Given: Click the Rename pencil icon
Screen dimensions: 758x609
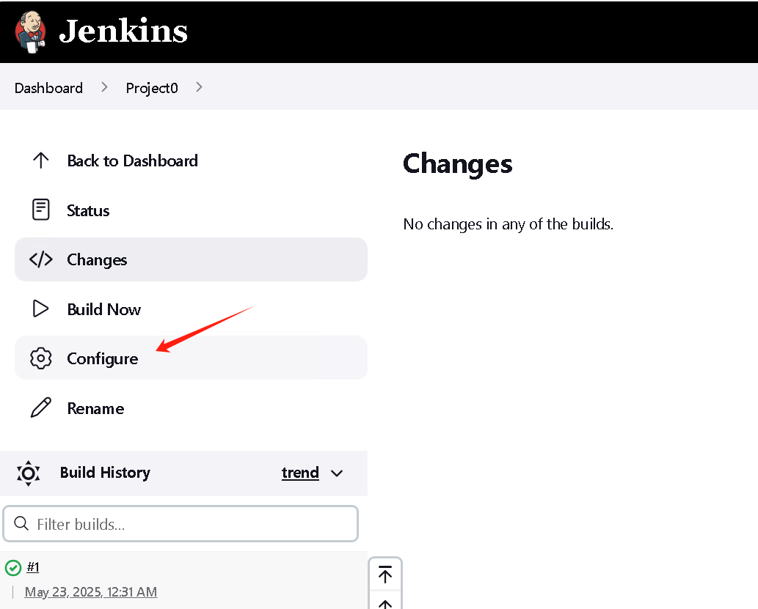Looking at the screenshot, I should (x=40, y=407).
